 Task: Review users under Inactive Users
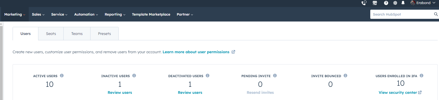(x=120, y=92)
